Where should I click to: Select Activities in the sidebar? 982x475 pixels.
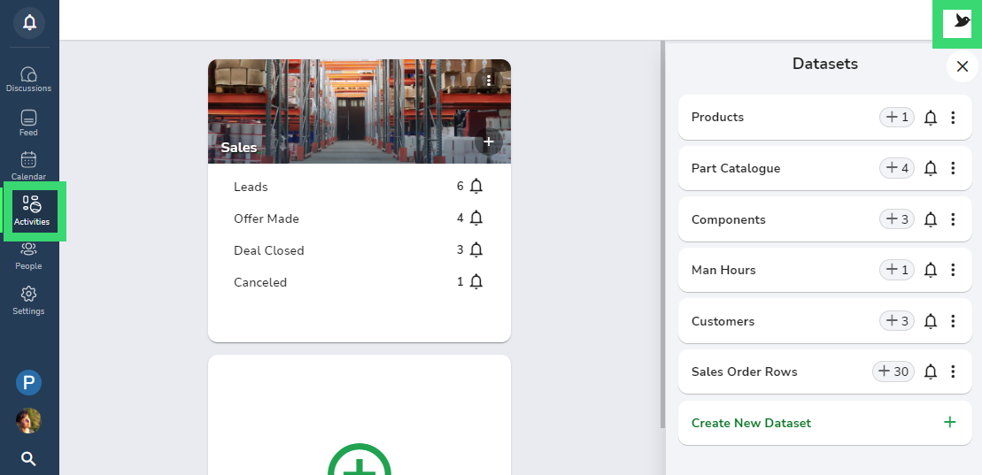[x=31, y=211]
